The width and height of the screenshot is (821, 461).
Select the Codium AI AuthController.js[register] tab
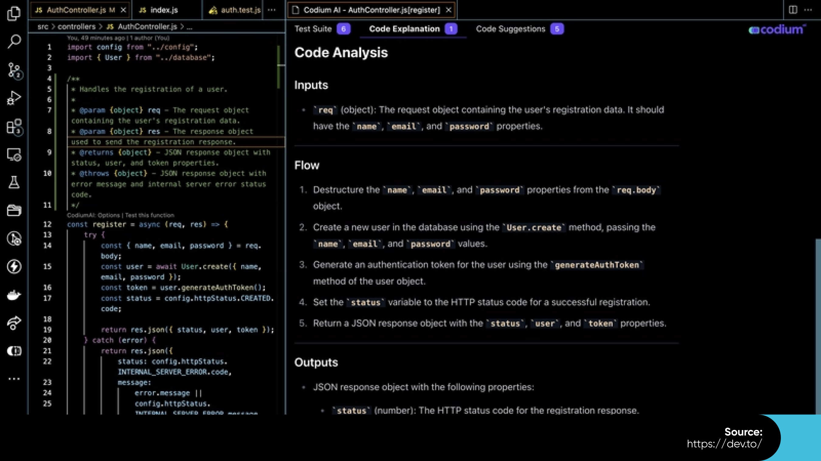click(372, 10)
